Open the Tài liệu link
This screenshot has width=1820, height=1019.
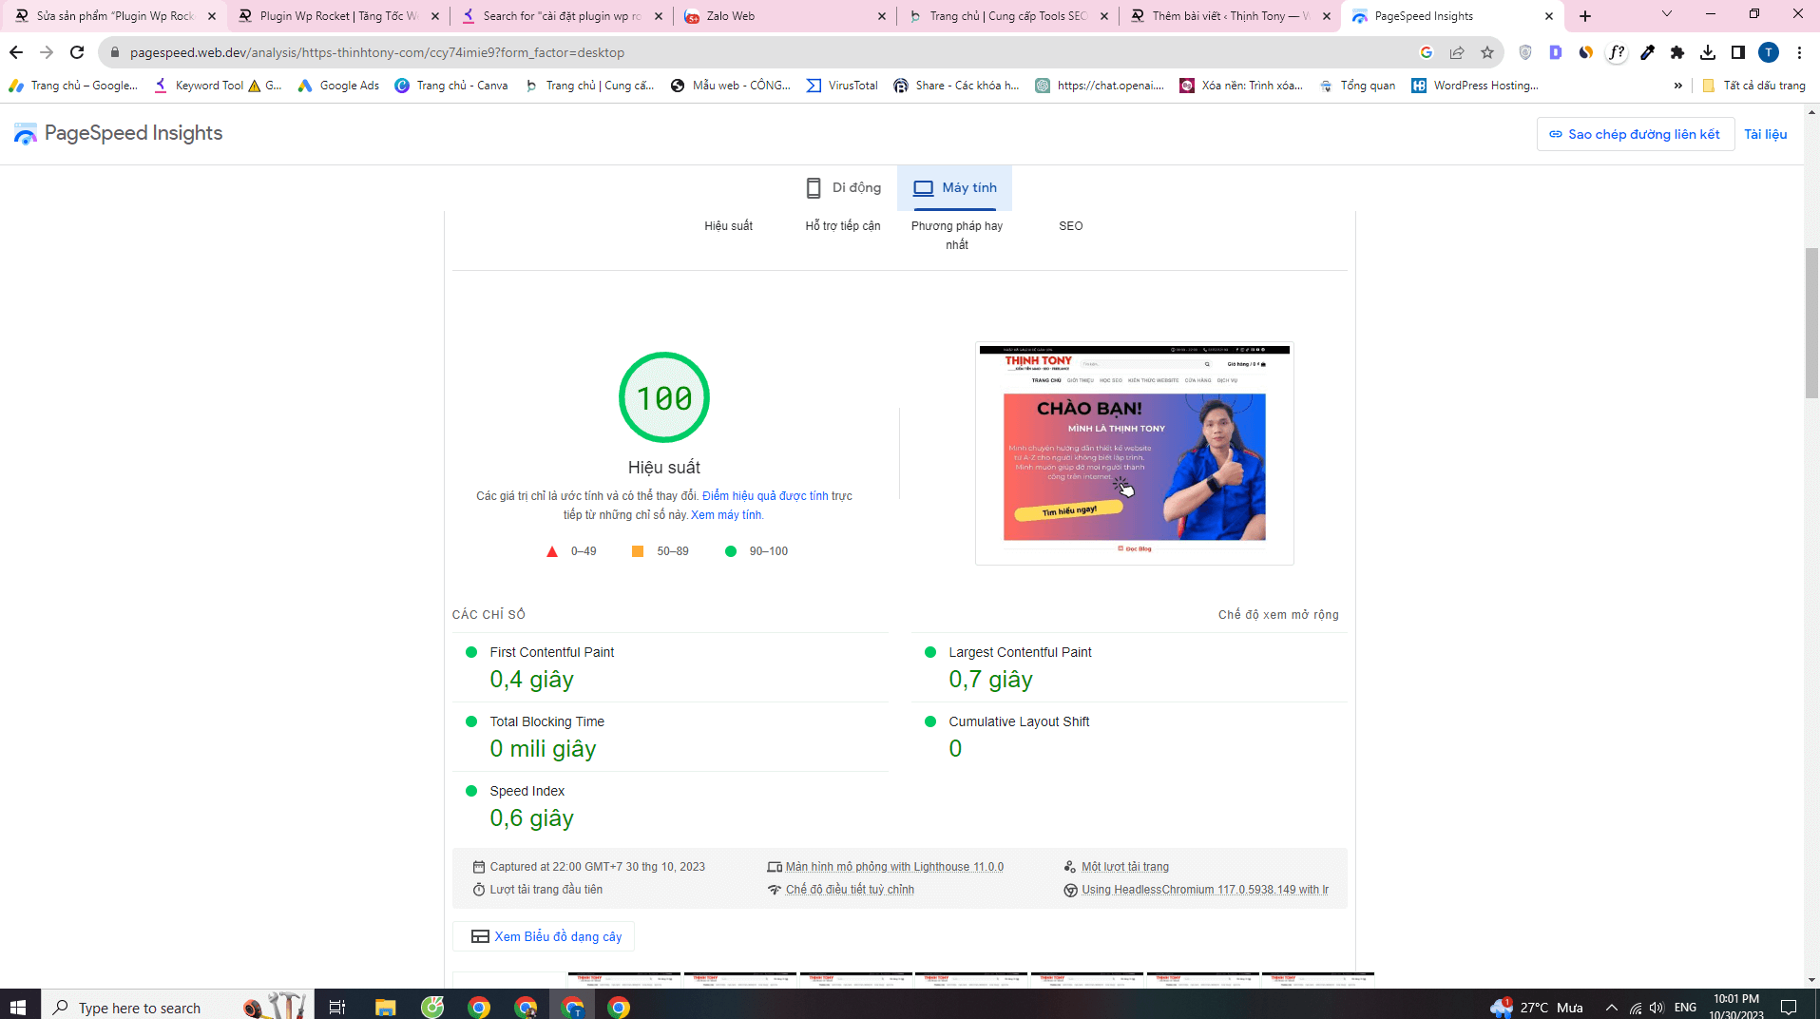[x=1766, y=134]
